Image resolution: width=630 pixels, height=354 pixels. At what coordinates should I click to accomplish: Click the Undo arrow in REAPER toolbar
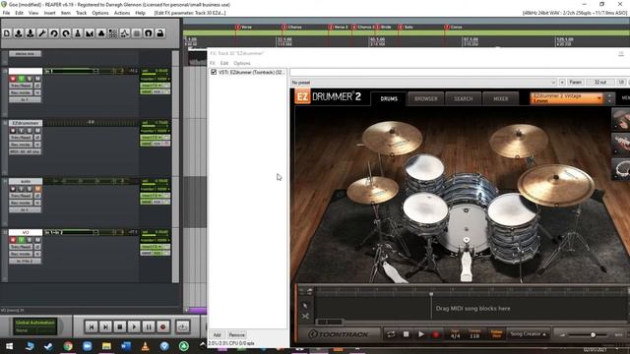[x=54, y=33]
